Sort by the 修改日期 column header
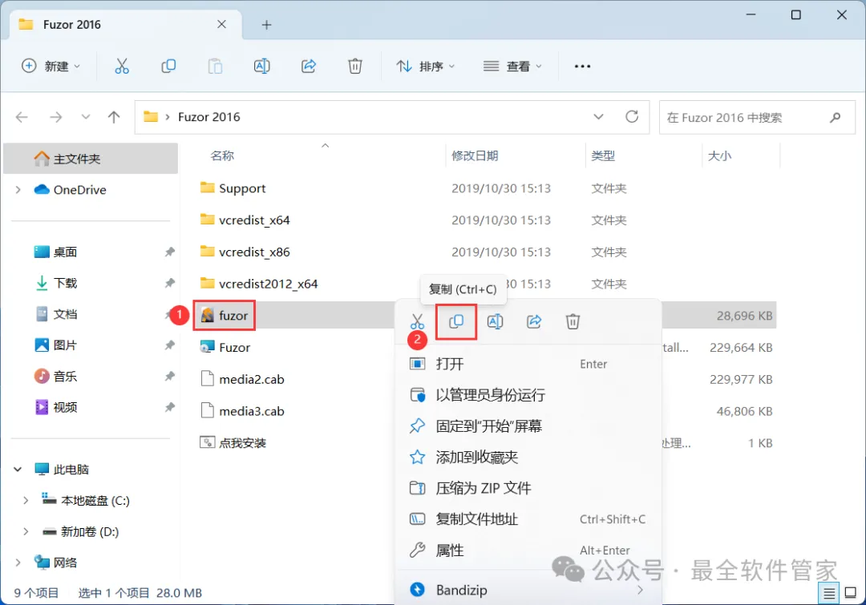Viewport: 866px width, 605px height. pyautogui.click(x=475, y=156)
